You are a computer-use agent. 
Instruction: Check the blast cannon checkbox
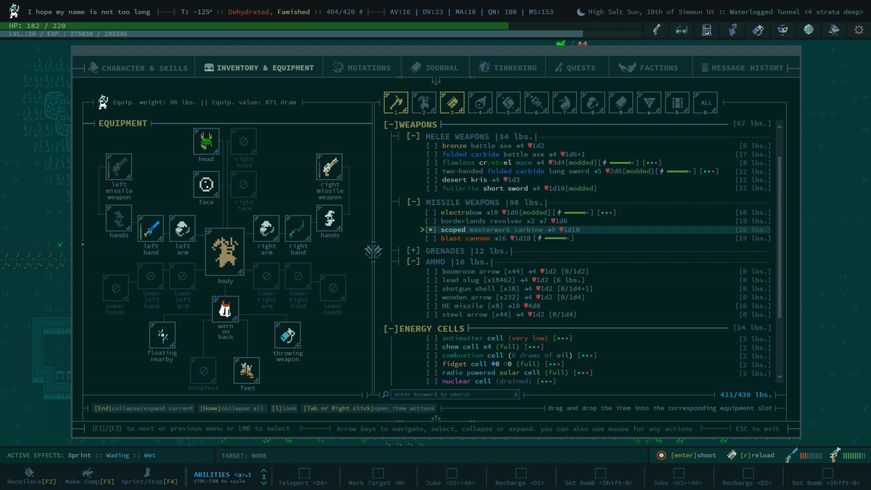pos(431,237)
